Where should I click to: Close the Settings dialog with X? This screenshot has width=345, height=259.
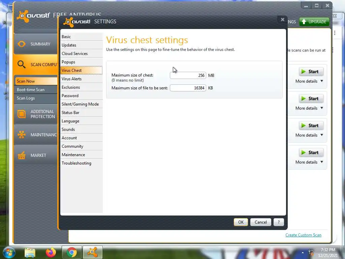(x=283, y=20)
